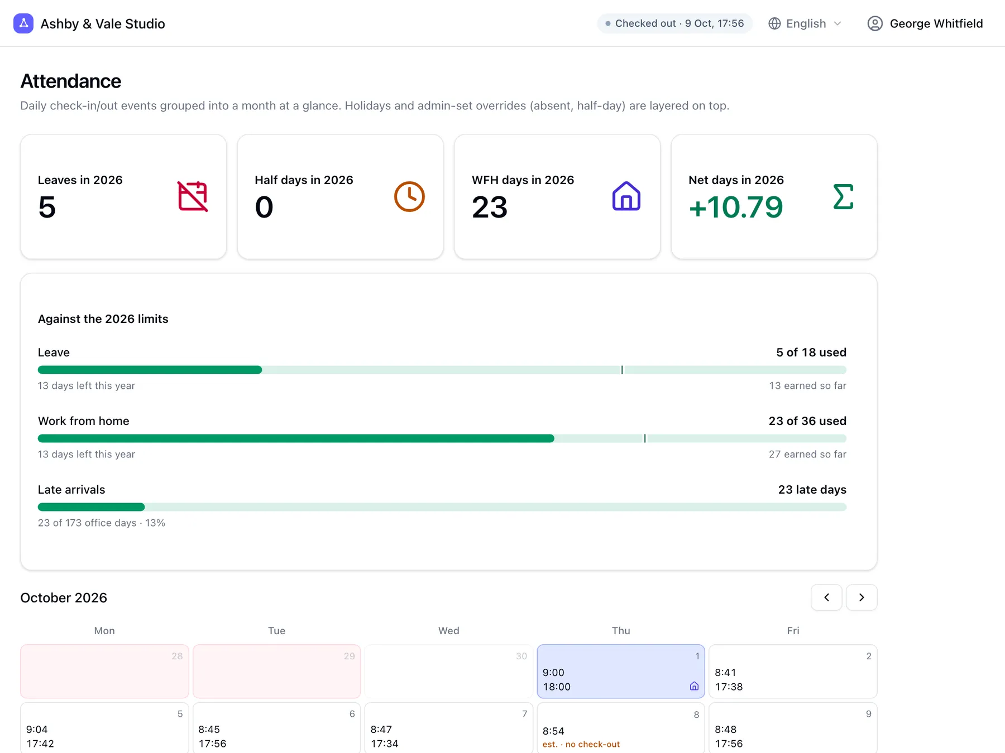The height and width of the screenshot is (753, 1005).
Task: Open the English language dropdown
Action: click(805, 23)
